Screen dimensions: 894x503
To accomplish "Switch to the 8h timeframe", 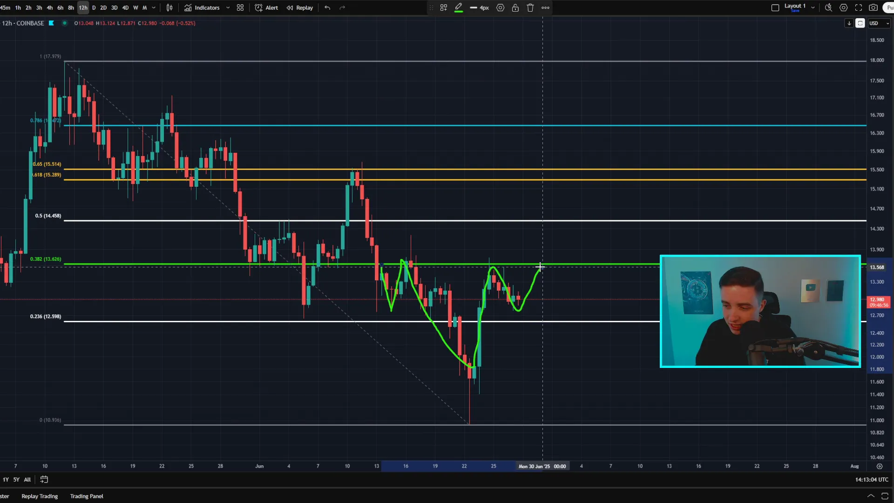I will tap(71, 7).
